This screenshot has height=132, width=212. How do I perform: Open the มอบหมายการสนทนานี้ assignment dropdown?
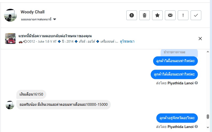point(39,19)
